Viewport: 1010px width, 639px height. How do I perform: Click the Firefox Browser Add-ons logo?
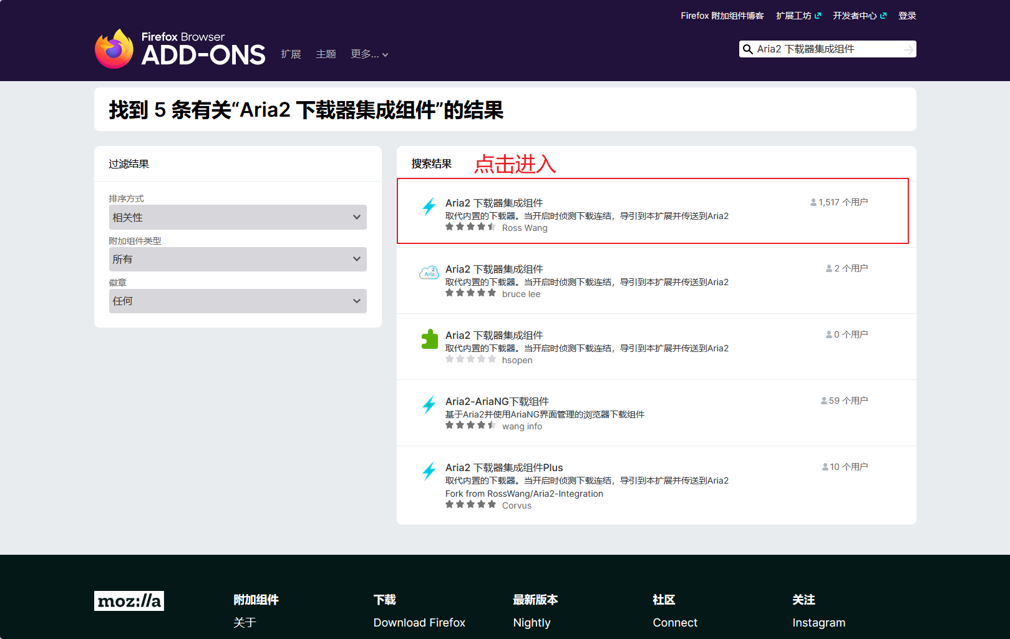180,48
